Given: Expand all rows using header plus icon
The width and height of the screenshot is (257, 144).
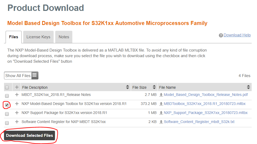Looking at the screenshot, I should tap(17, 87).
